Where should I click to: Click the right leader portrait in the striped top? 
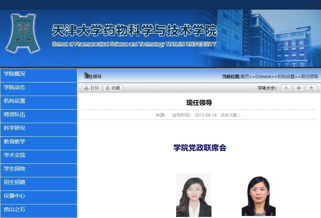coord(259,196)
